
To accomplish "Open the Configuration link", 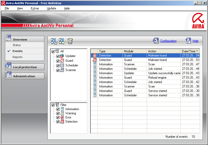I will tap(168, 41).
